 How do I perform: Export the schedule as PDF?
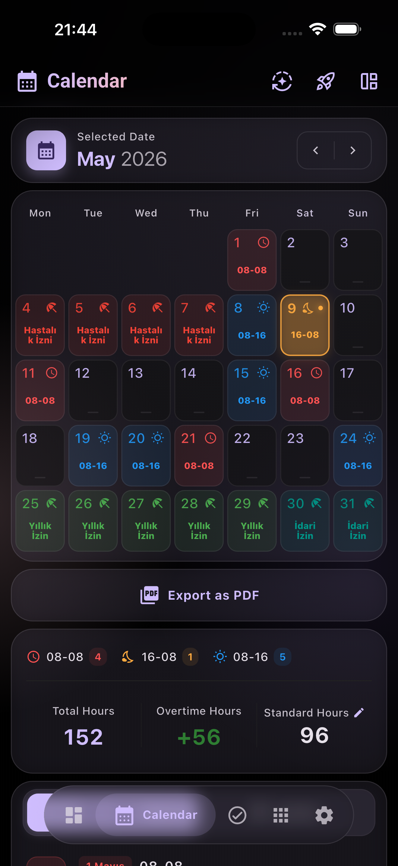(199, 595)
